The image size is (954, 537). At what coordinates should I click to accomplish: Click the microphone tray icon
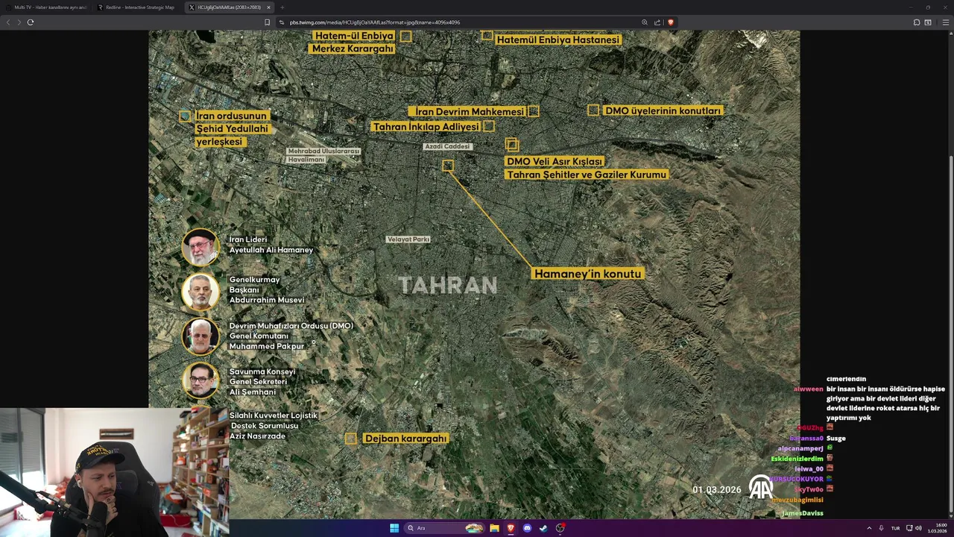[x=881, y=528]
